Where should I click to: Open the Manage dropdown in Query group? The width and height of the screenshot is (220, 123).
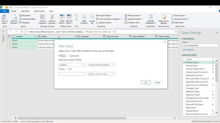(25, 23)
